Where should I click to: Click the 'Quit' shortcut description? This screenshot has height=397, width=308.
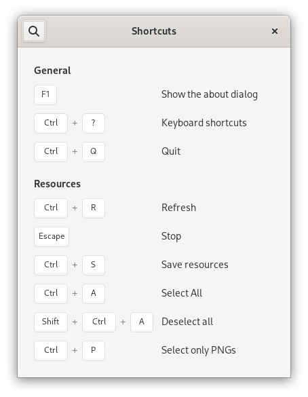pos(171,151)
